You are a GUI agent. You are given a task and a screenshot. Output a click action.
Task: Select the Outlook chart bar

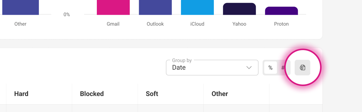(155, 7)
